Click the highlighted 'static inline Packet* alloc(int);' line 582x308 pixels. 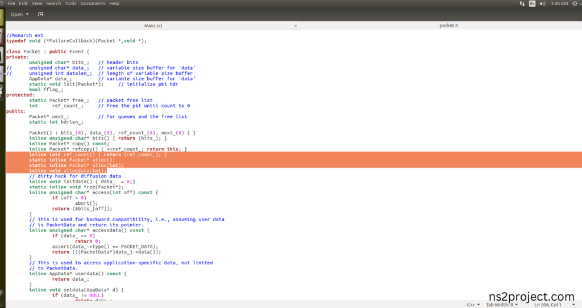[76, 165]
